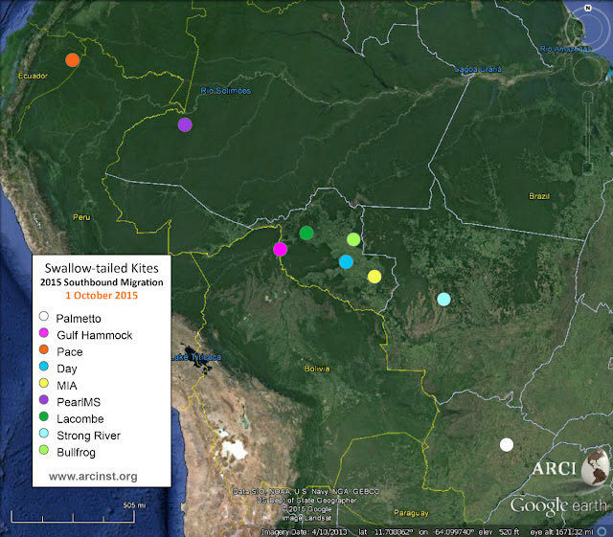The height and width of the screenshot is (537, 613).
Task: Click the 'Bullfrog' legend label
Action: coord(77,453)
